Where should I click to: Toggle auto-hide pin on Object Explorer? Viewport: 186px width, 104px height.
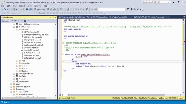53,17
